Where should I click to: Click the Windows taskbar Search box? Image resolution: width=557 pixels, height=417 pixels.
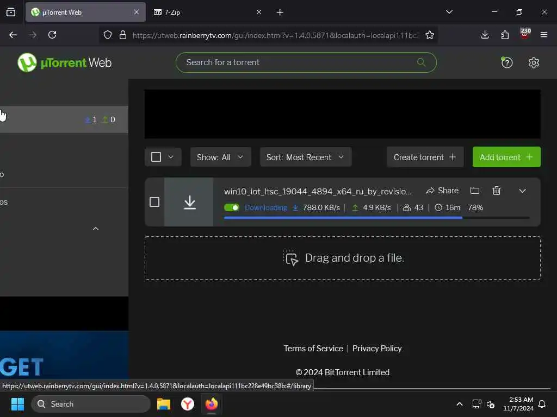[x=91, y=404]
